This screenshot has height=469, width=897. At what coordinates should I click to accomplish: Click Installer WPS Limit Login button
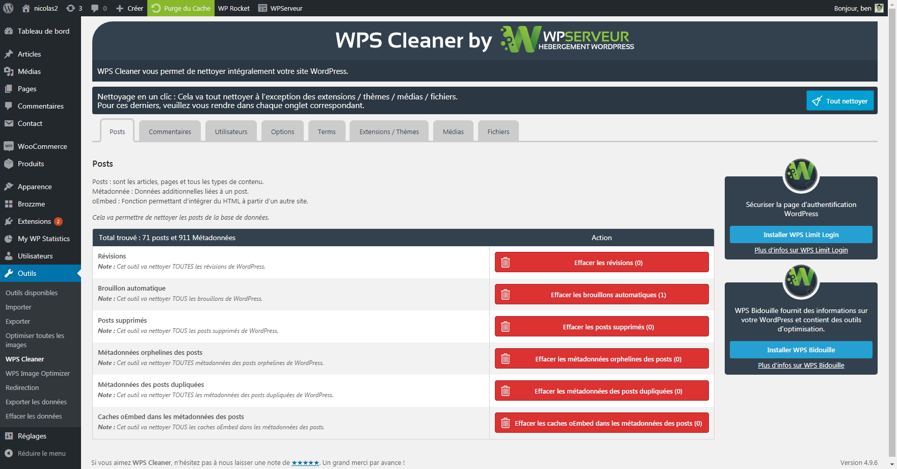click(x=801, y=234)
